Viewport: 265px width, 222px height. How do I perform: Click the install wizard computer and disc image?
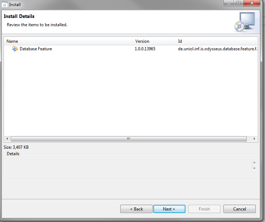click(245, 22)
